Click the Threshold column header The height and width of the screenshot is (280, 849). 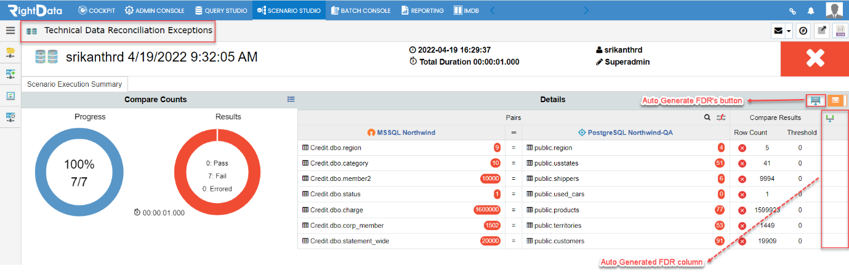pos(802,132)
